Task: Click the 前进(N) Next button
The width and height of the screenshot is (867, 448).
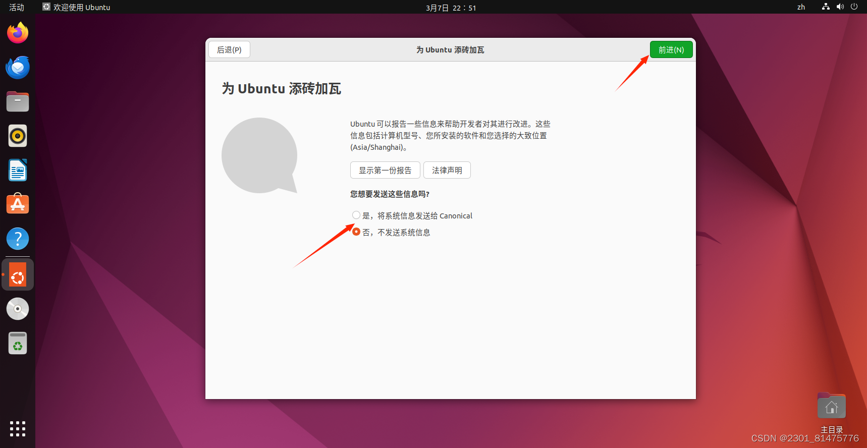Action: point(671,49)
